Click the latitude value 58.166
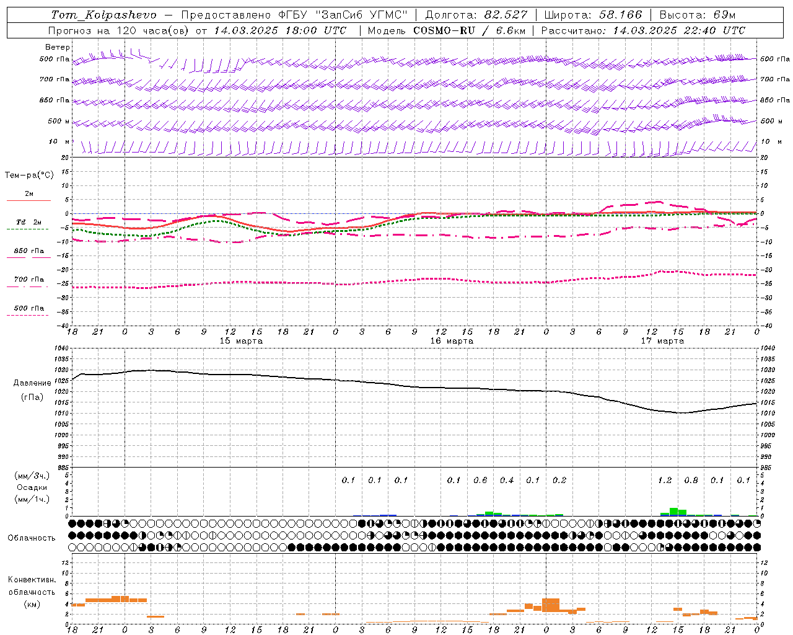 click(x=621, y=15)
